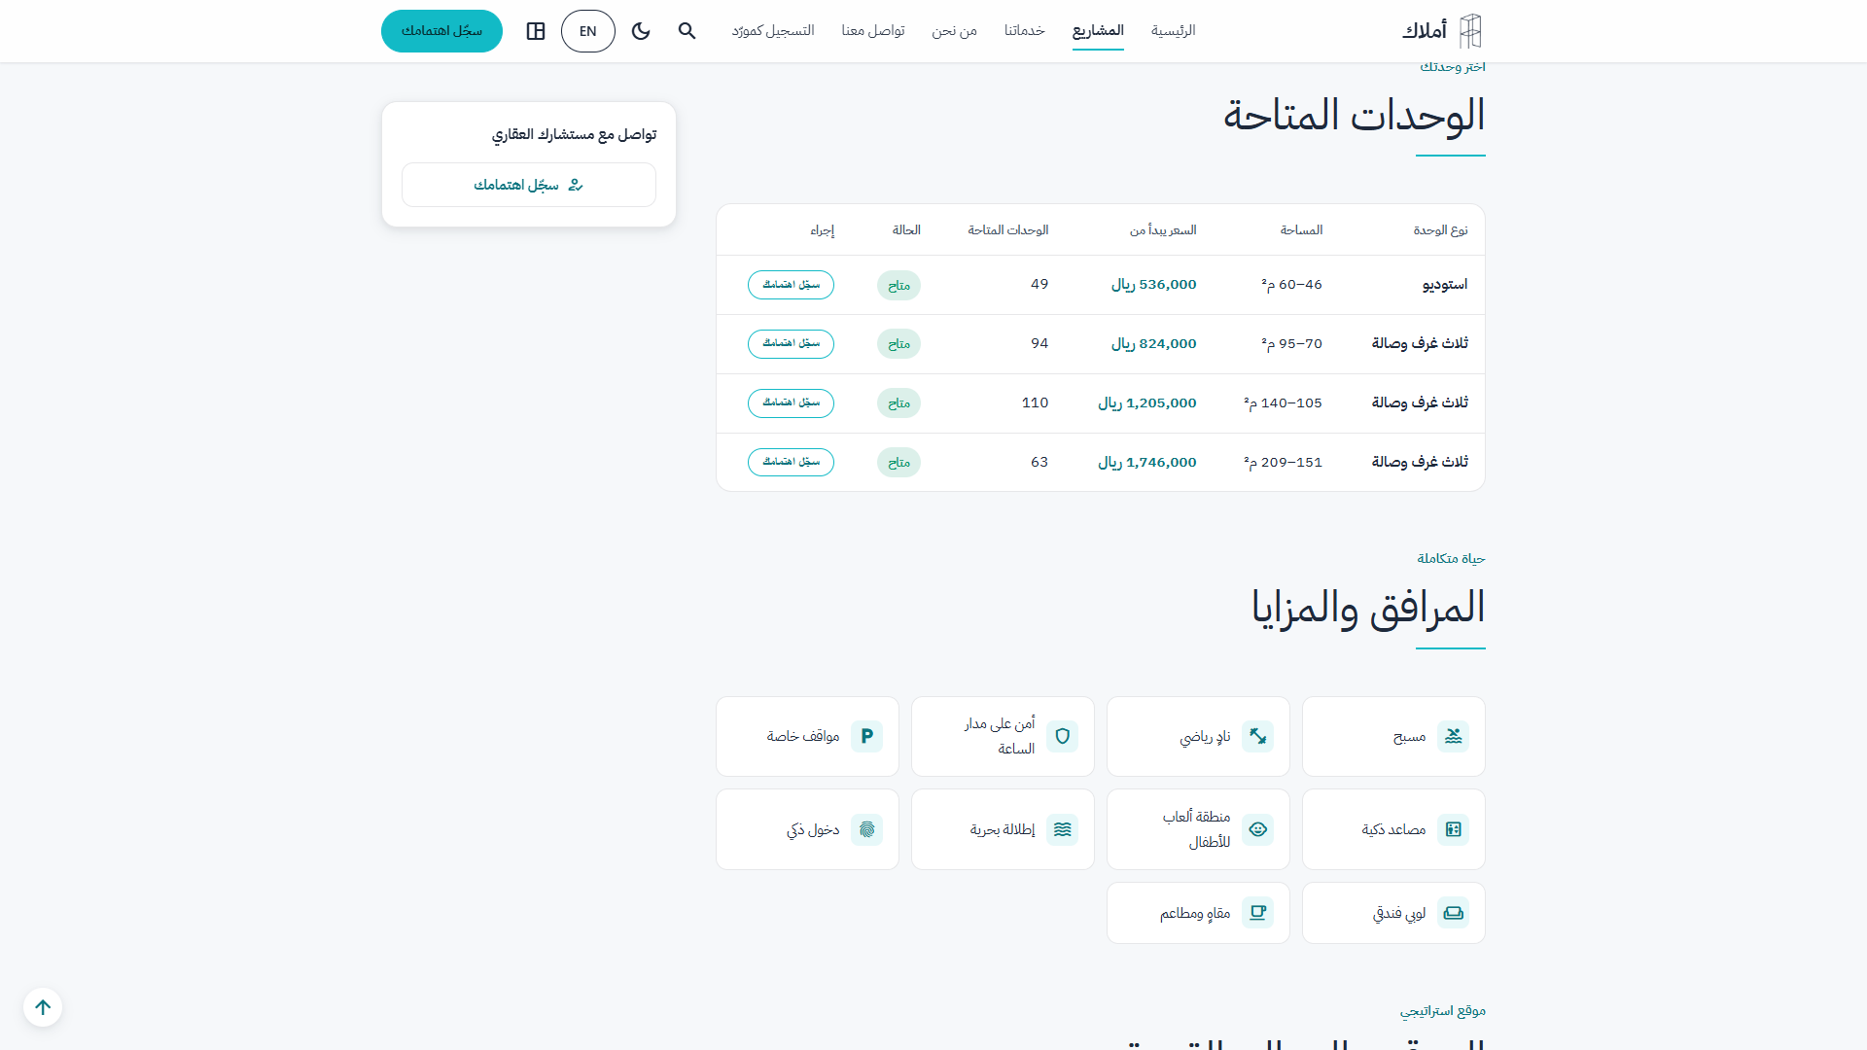This screenshot has width=1867, height=1050.
Task: Click the المرافق والمزايا section heading
Action: 1368,609
